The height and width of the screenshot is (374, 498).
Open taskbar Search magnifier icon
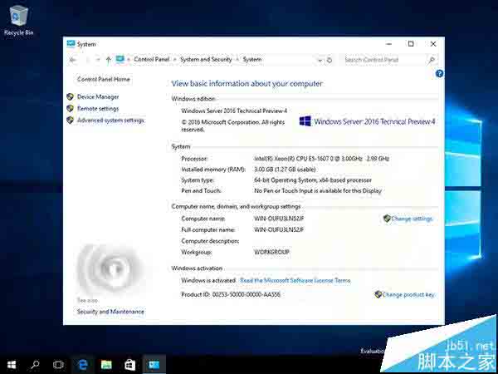coord(35,365)
